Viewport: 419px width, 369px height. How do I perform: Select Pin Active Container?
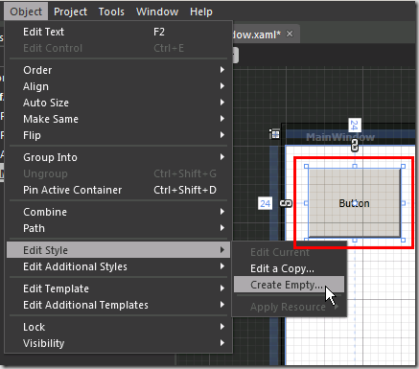pos(118,190)
